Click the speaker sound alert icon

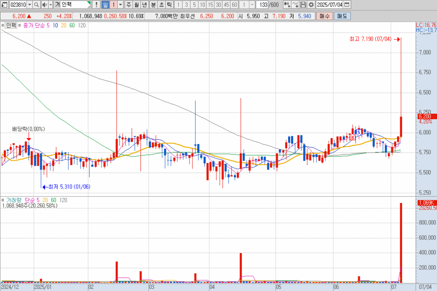pyautogui.click(x=44, y=5)
